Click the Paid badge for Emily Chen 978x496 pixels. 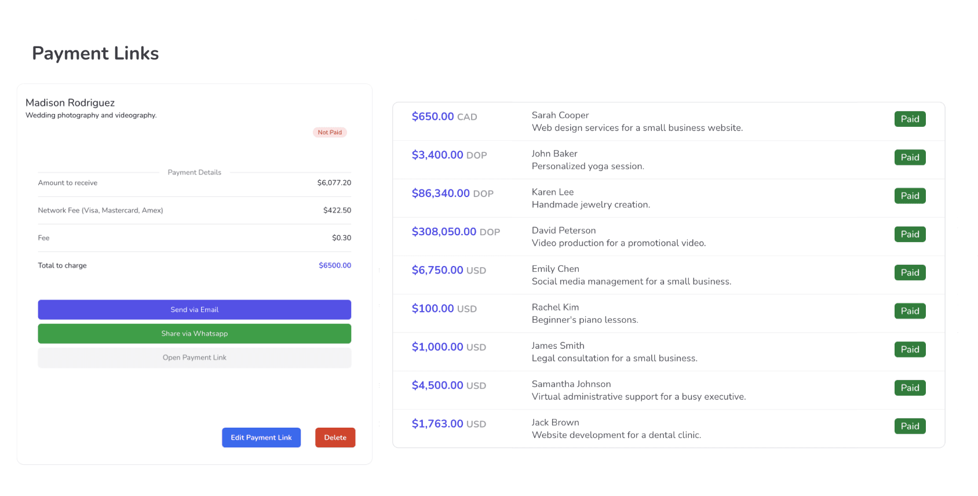tap(910, 272)
